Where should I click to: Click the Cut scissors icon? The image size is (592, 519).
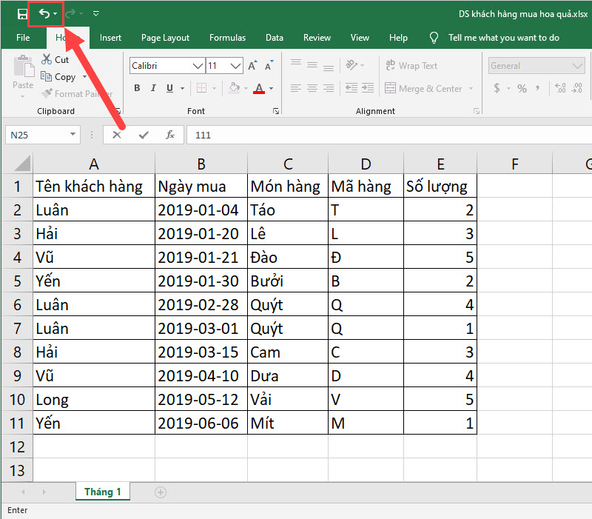pos(47,59)
